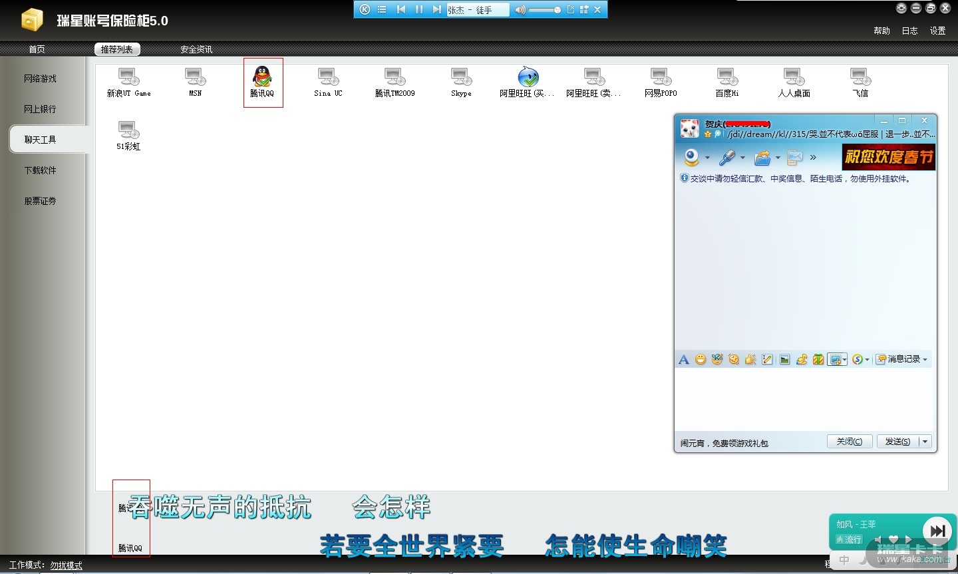Select 股票证券 in the sidebar
Screen dimensions: 958x574
click(41, 201)
